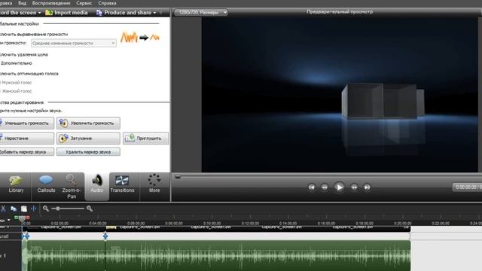The height and width of the screenshot is (271, 482).
Task: Open the Справка menu
Action: pos(107,3)
